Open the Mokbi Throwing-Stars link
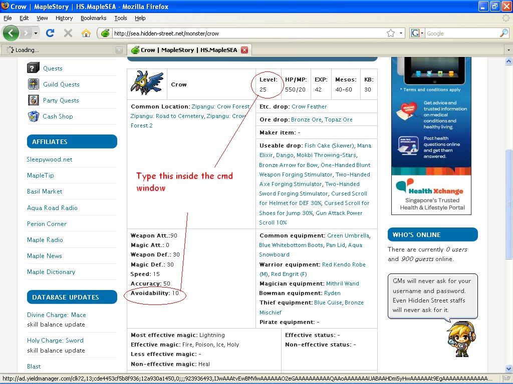513x384 pixels. (326, 155)
